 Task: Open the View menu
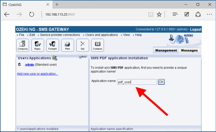click(x=127, y=35)
